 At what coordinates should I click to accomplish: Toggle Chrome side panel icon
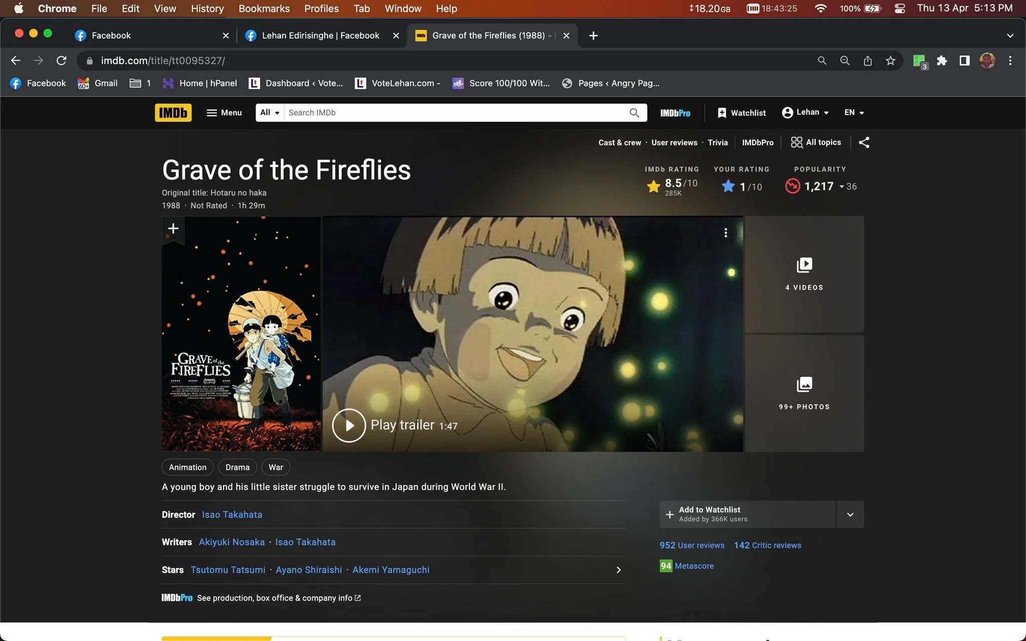tap(964, 61)
